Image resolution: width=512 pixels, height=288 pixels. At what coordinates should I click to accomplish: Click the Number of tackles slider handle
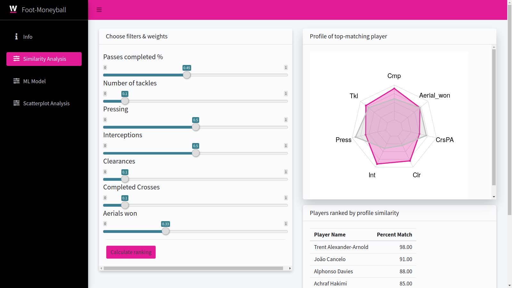pyautogui.click(x=125, y=101)
